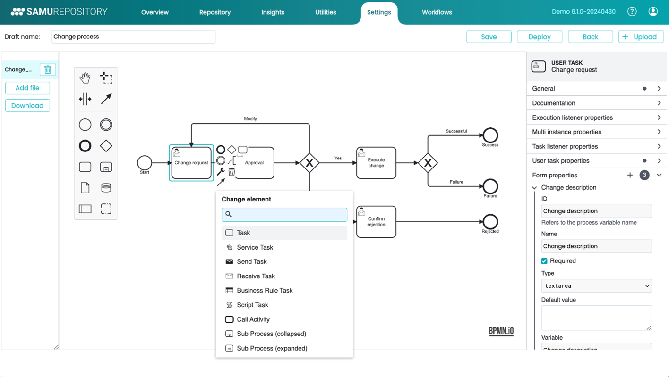This screenshot has height=377, width=669.
Task: Activate the Lasso selection tool
Action: pyautogui.click(x=106, y=77)
